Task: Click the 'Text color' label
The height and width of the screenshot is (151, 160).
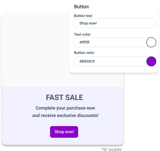Action: pos(82,34)
